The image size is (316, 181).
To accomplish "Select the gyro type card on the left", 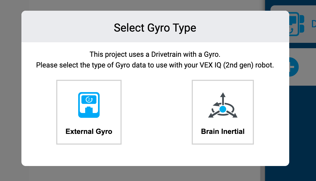I will tap(89, 112).
